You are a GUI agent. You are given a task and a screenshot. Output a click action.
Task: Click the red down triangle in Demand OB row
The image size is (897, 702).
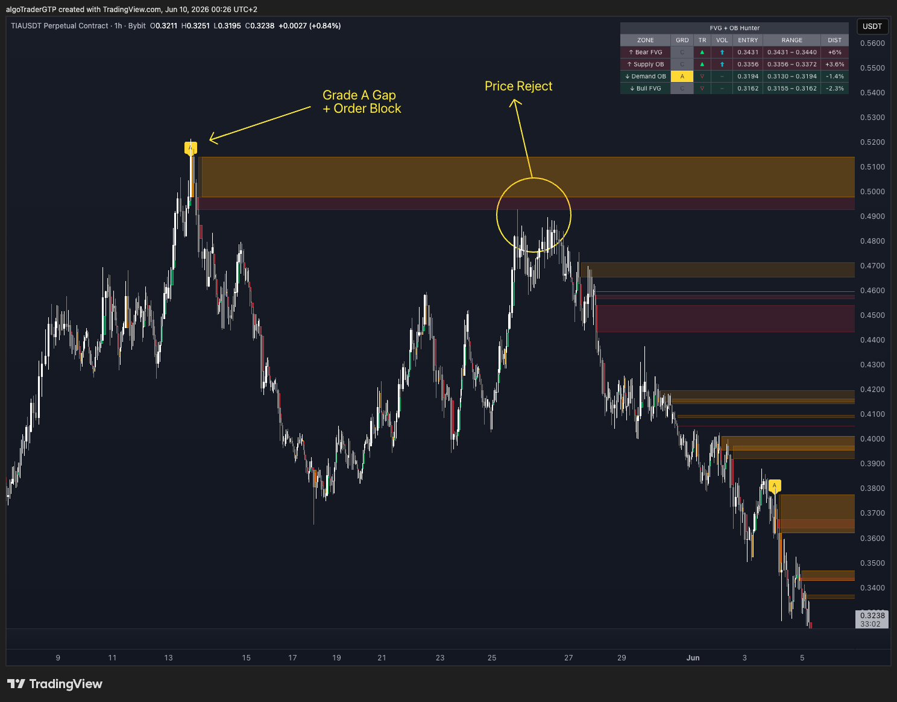[x=702, y=77]
